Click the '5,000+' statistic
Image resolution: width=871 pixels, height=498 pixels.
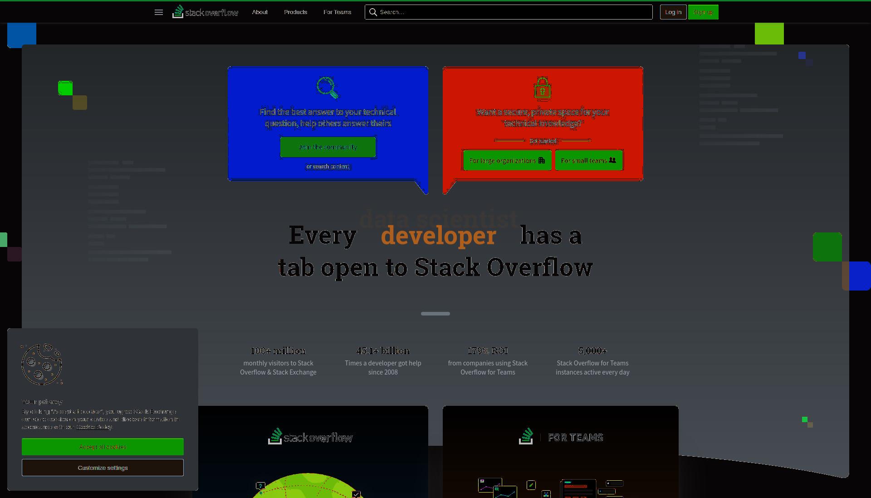tap(592, 351)
